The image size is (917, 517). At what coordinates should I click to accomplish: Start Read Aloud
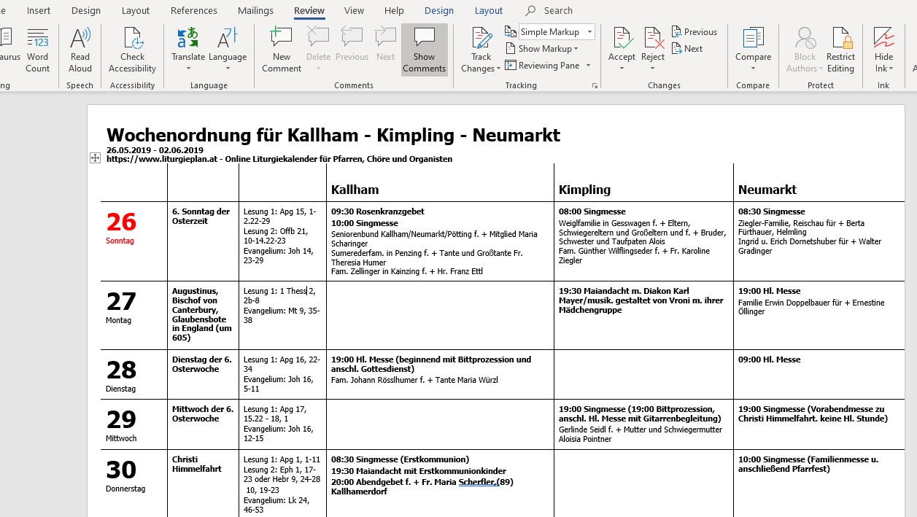(80, 50)
